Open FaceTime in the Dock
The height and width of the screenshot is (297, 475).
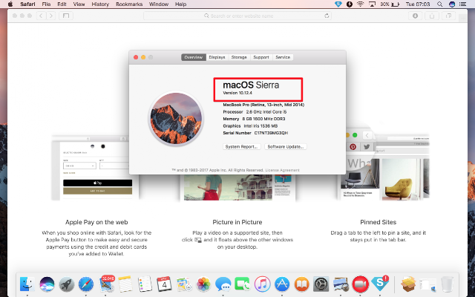tap(243, 284)
